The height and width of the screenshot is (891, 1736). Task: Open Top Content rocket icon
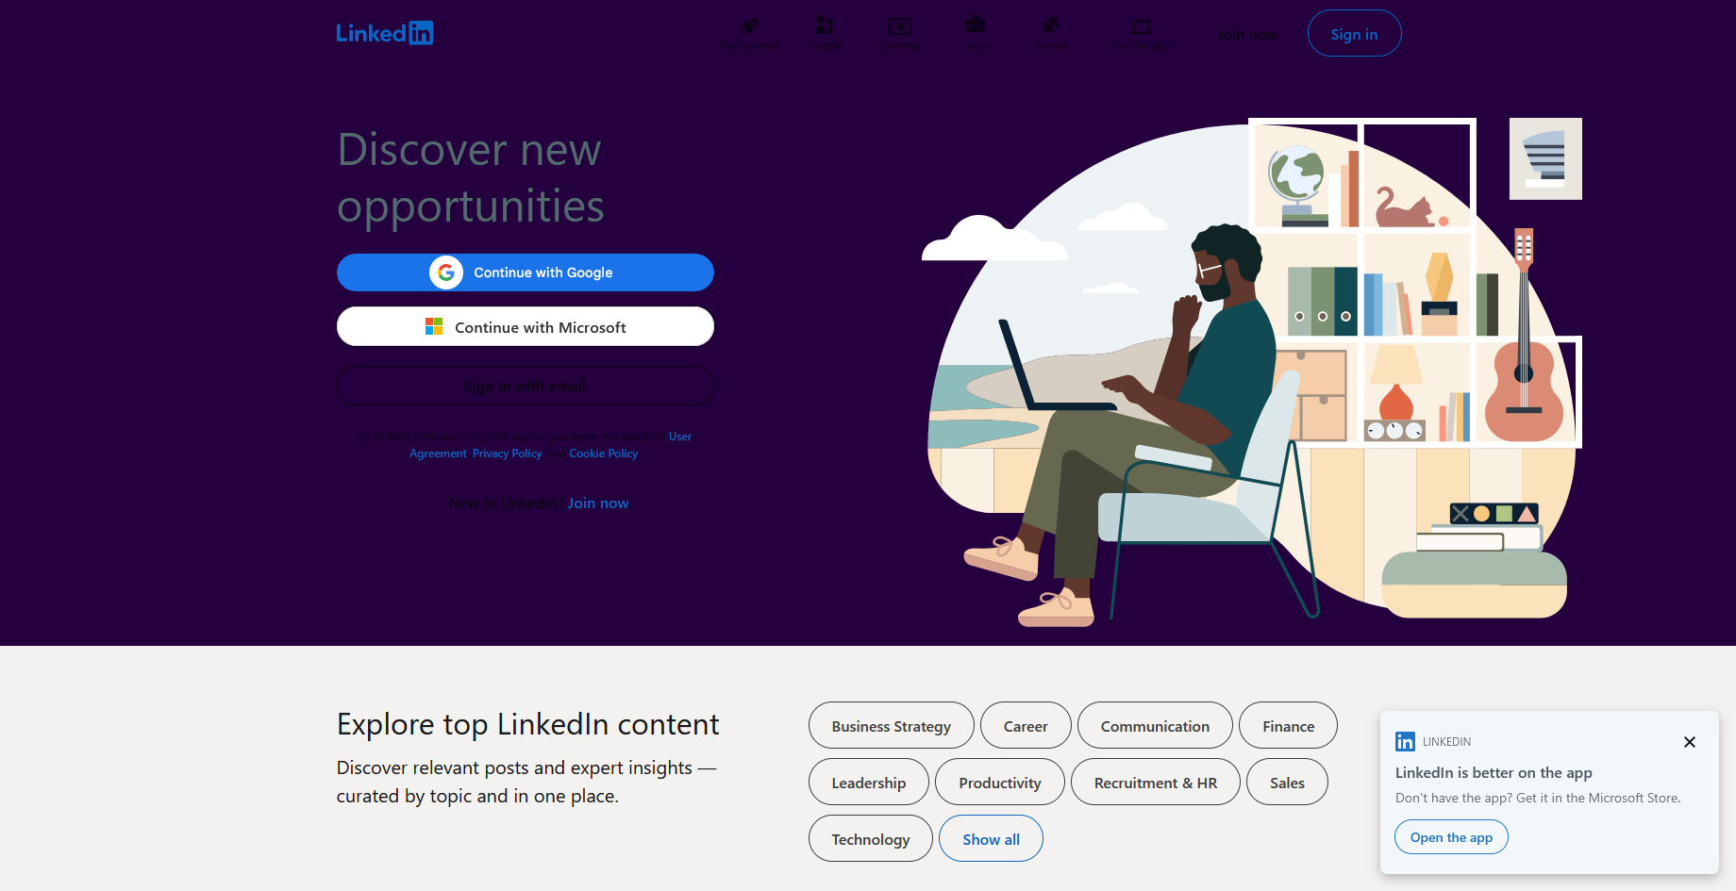[749, 25]
